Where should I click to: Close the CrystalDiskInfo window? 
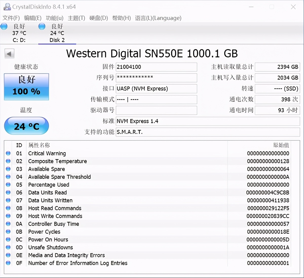[x=293, y=7]
